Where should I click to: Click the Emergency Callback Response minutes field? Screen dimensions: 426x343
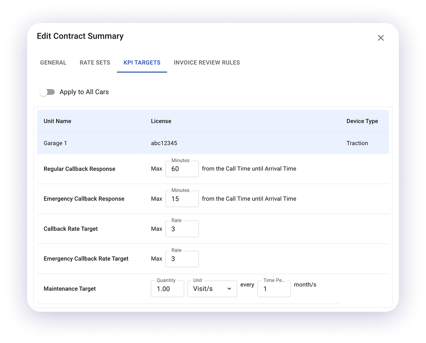click(x=182, y=199)
